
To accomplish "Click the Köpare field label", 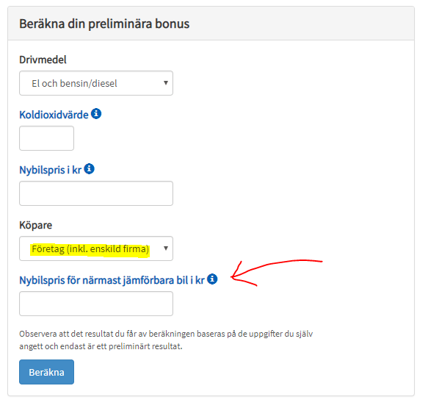I will [x=35, y=225].
